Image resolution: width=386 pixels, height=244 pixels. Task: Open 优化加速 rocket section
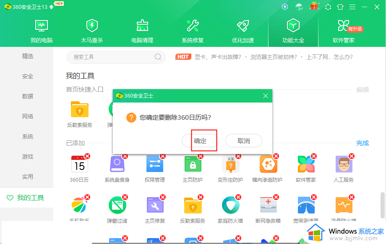click(x=243, y=31)
